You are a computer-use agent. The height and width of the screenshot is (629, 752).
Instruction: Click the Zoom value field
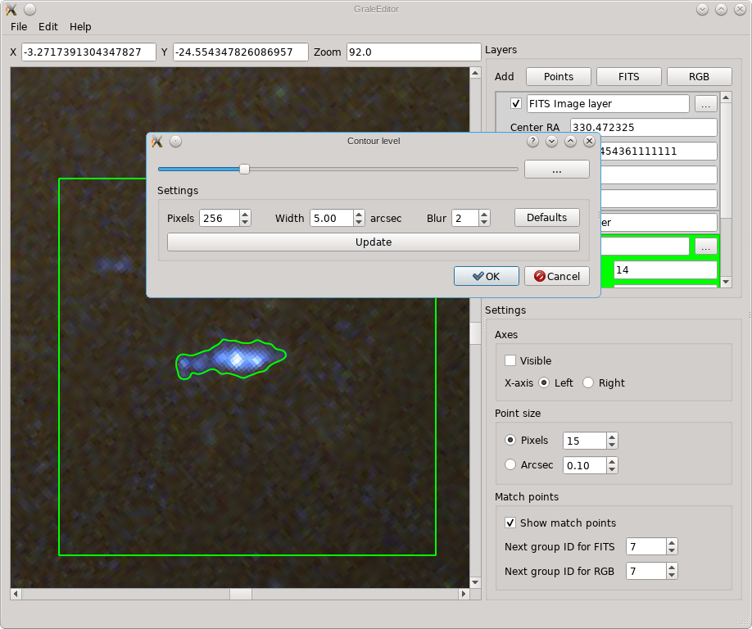click(414, 52)
